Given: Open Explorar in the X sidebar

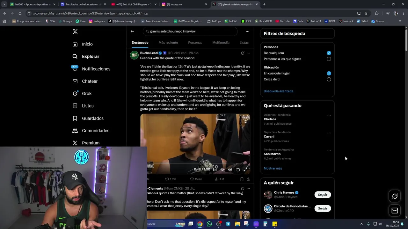Looking at the screenshot, I should click(86, 56).
